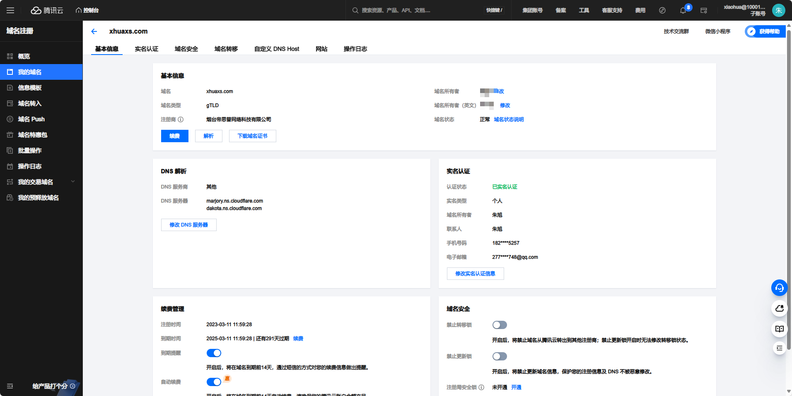Image resolution: width=792 pixels, height=396 pixels.
Task: Switch to the 域名转移 tab
Action: pos(226,49)
